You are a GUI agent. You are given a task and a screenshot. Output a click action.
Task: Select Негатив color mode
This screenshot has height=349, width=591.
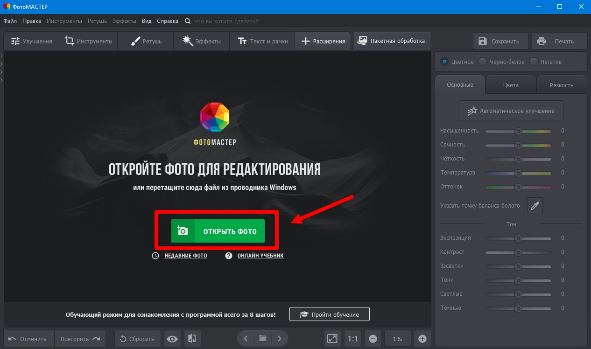(x=546, y=62)
